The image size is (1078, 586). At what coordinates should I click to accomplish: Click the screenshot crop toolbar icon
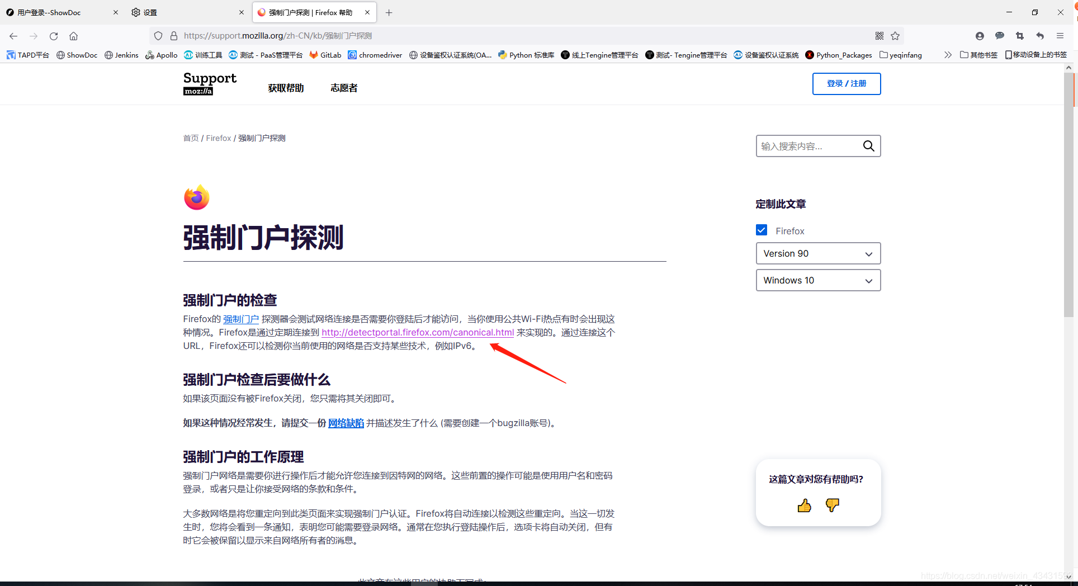(1020, 36)
